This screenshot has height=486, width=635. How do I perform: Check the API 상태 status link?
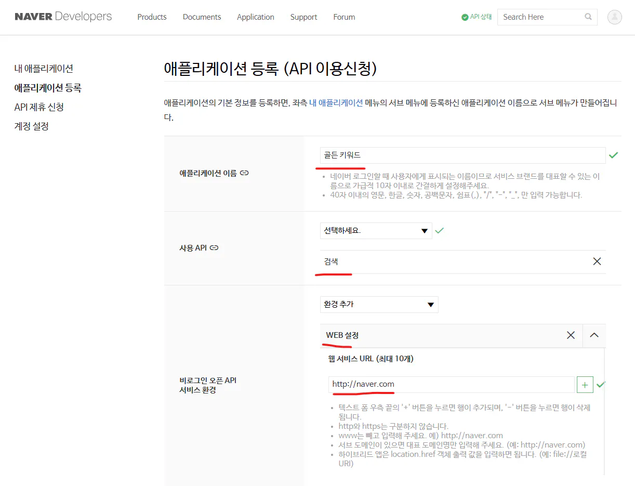(477, 17)
